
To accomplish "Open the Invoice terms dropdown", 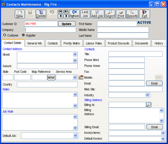I will tap(163, 133).
